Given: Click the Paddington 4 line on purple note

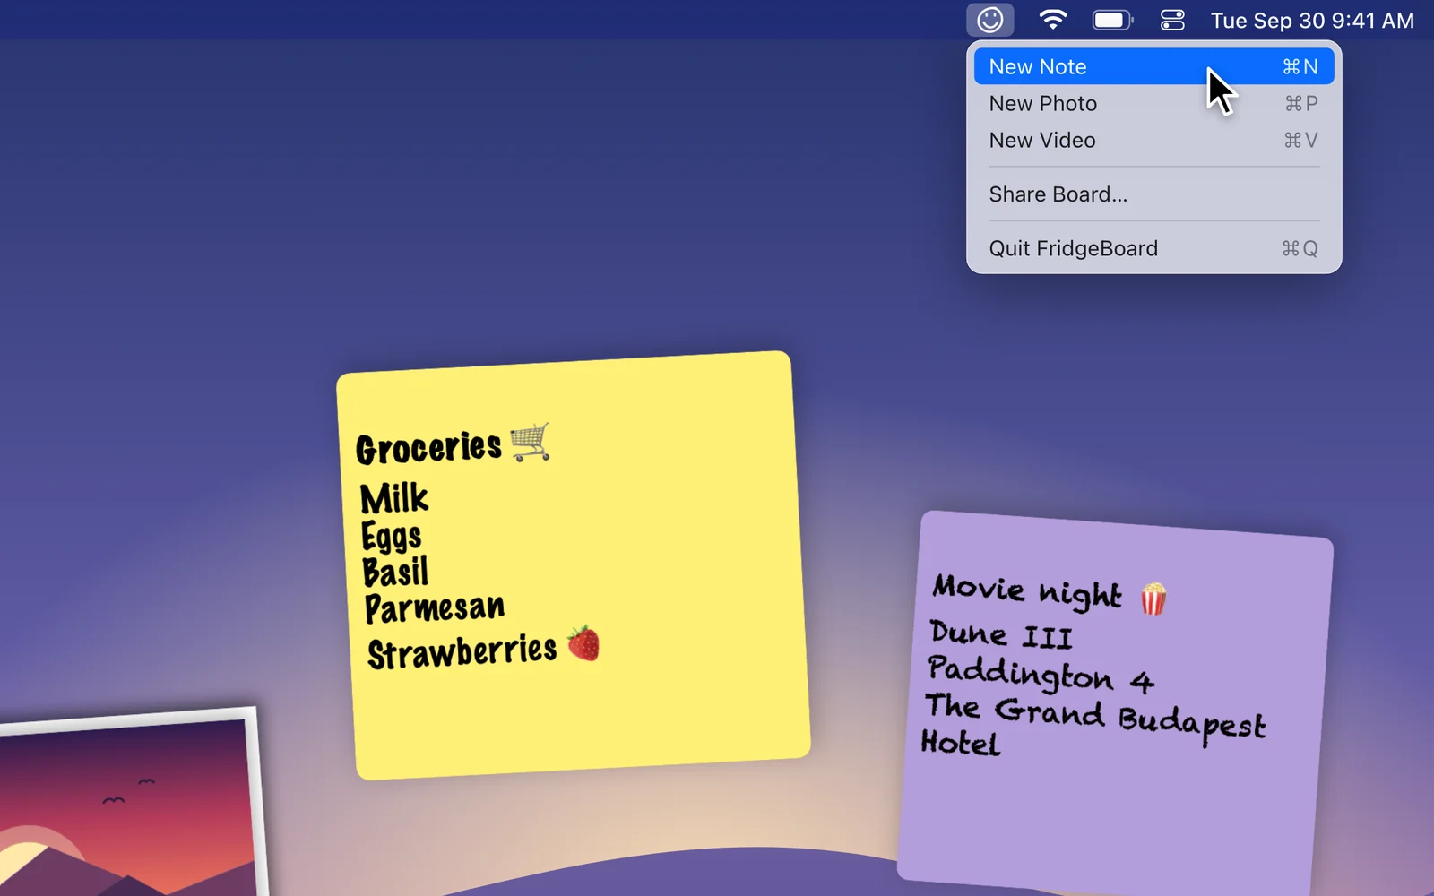Looking at the screenshot, I should point(1041,674).
